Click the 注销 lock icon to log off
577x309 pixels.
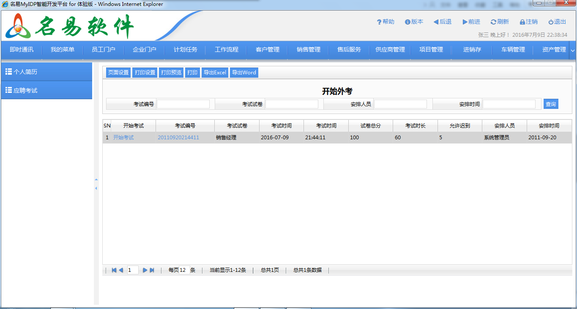click(522, 22)
